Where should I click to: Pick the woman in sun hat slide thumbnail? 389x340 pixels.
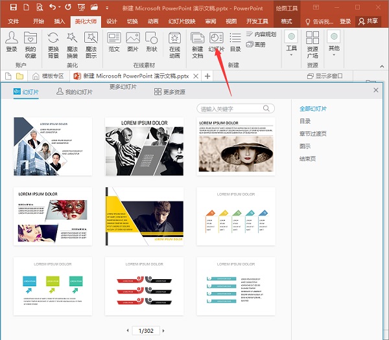point(236,146)
